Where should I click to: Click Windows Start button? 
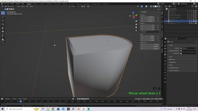pos(2,109)
